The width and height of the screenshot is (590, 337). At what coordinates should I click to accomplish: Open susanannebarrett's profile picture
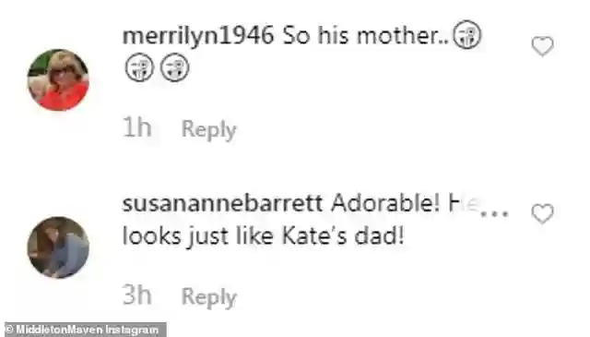pos(58,247)
